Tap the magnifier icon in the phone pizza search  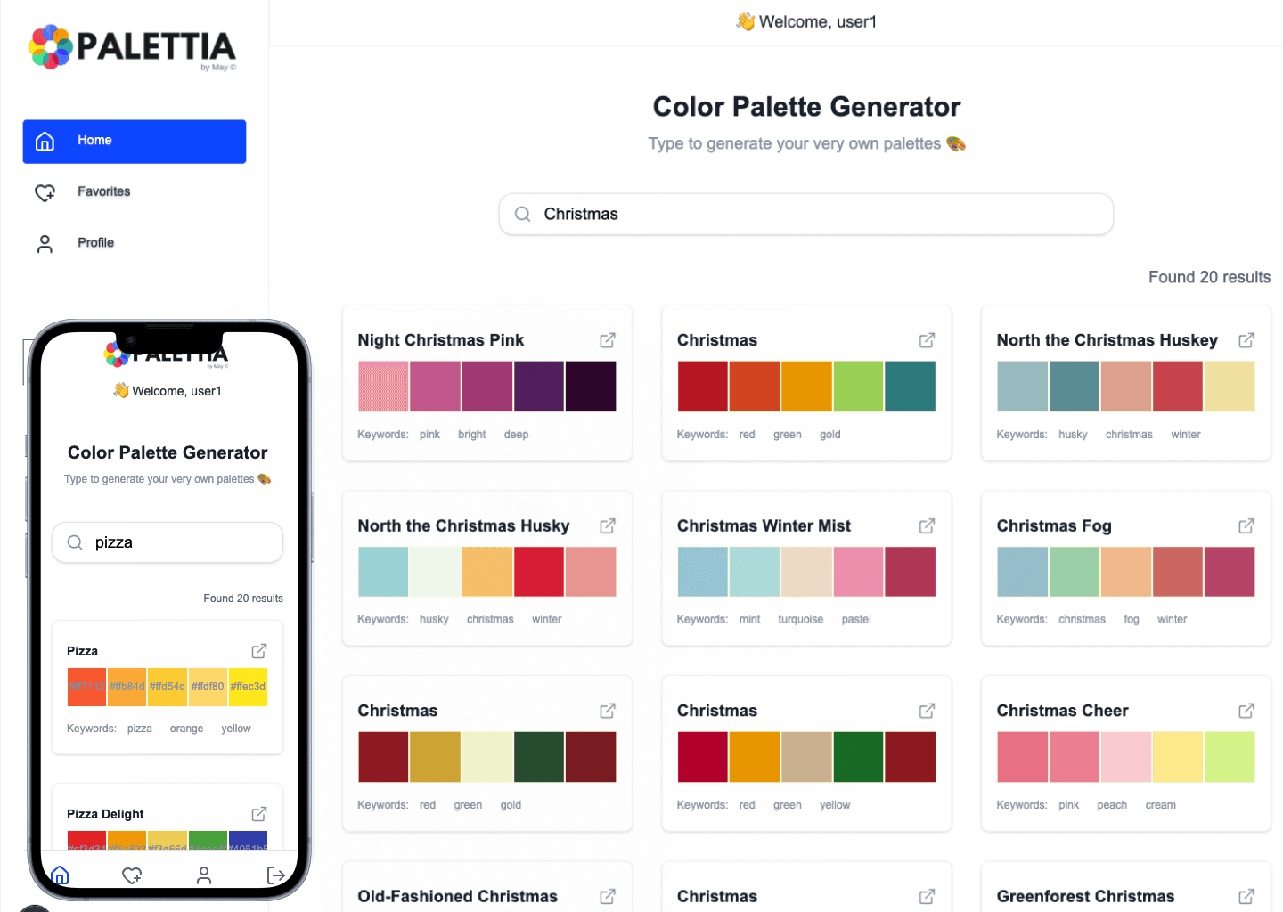coord(76,542)
